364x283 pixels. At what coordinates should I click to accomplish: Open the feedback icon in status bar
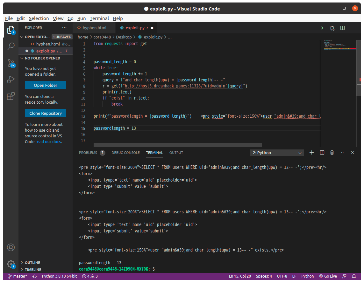[344, 276]
